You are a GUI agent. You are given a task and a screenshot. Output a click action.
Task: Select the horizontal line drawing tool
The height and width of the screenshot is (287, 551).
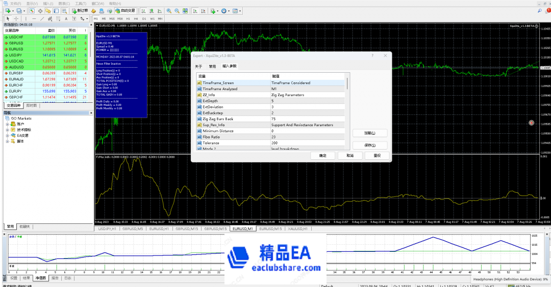click(x=34, y=19)
